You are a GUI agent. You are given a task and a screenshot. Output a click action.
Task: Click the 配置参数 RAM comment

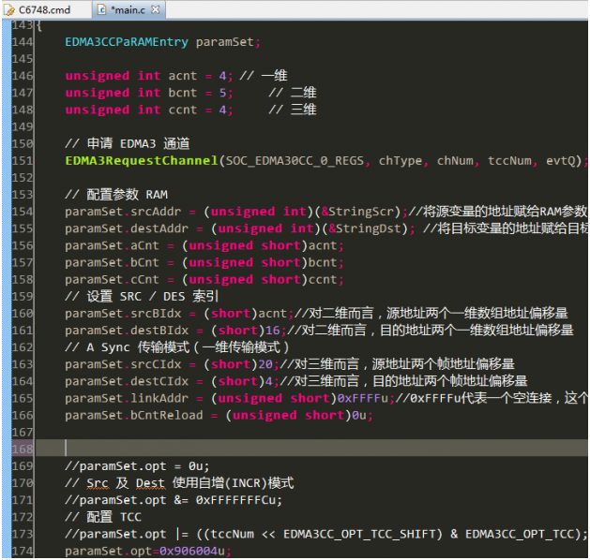[116, 195]
